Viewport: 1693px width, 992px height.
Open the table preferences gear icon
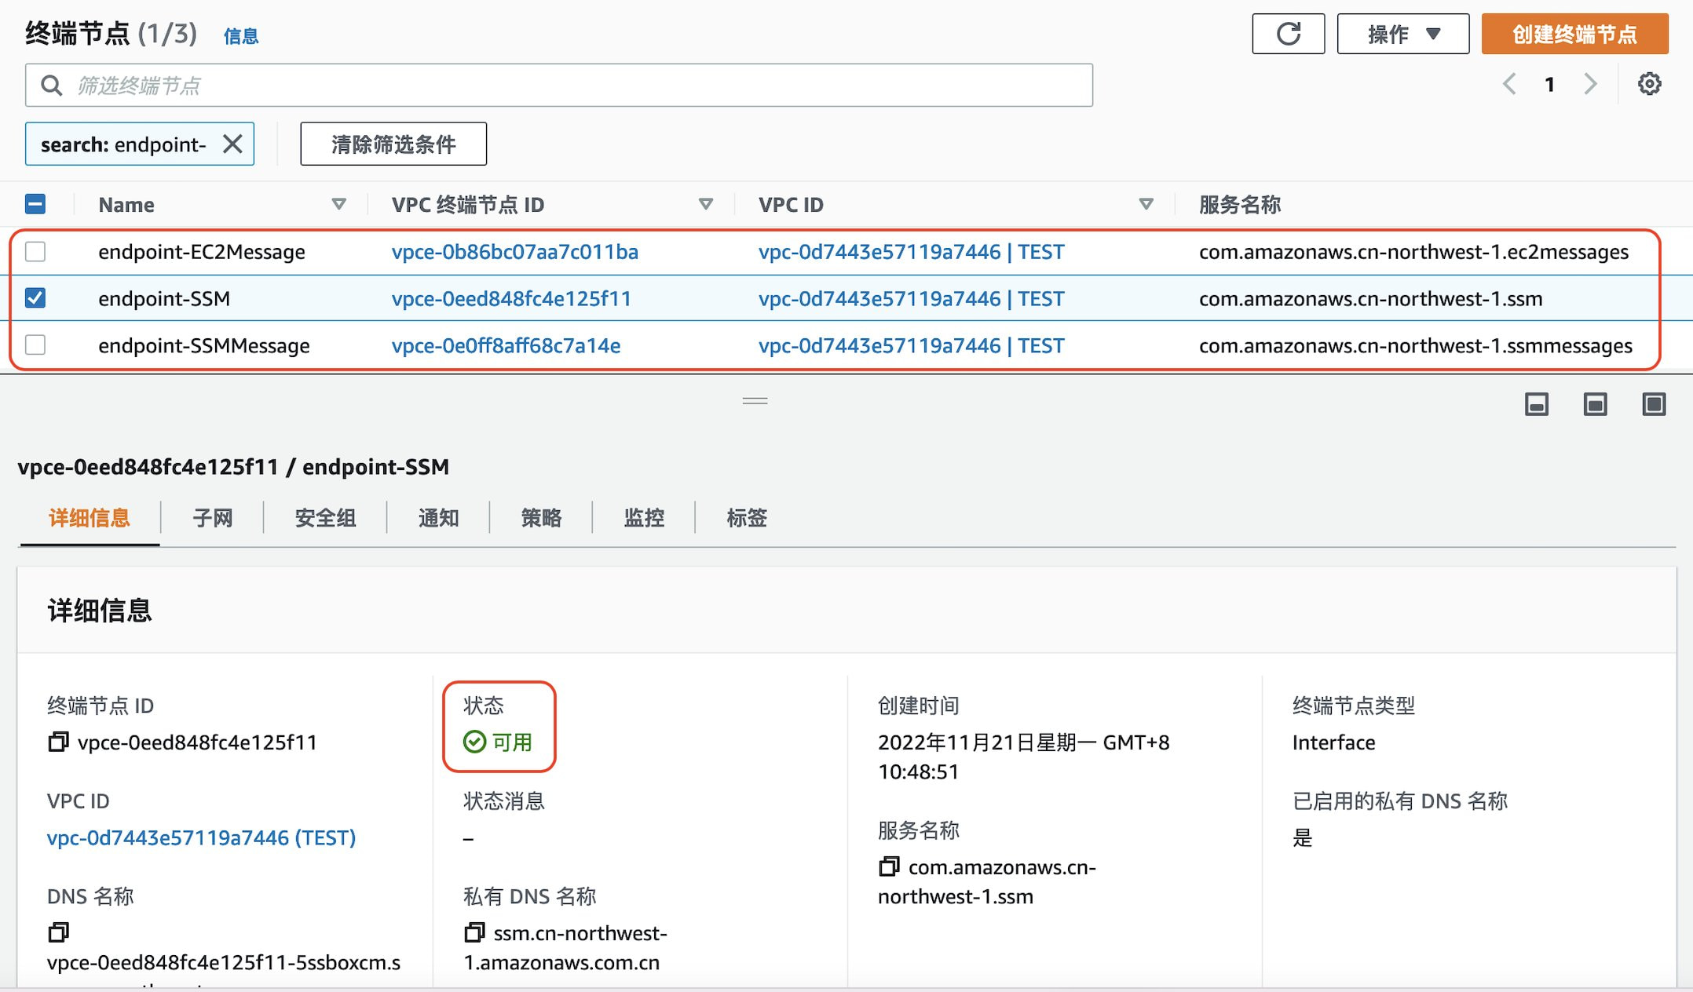click(x=1649, y=84)
